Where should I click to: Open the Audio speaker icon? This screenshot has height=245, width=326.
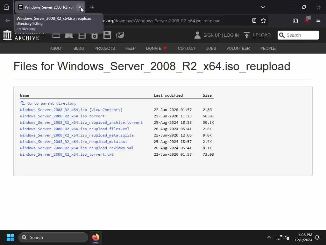point(94,35)
